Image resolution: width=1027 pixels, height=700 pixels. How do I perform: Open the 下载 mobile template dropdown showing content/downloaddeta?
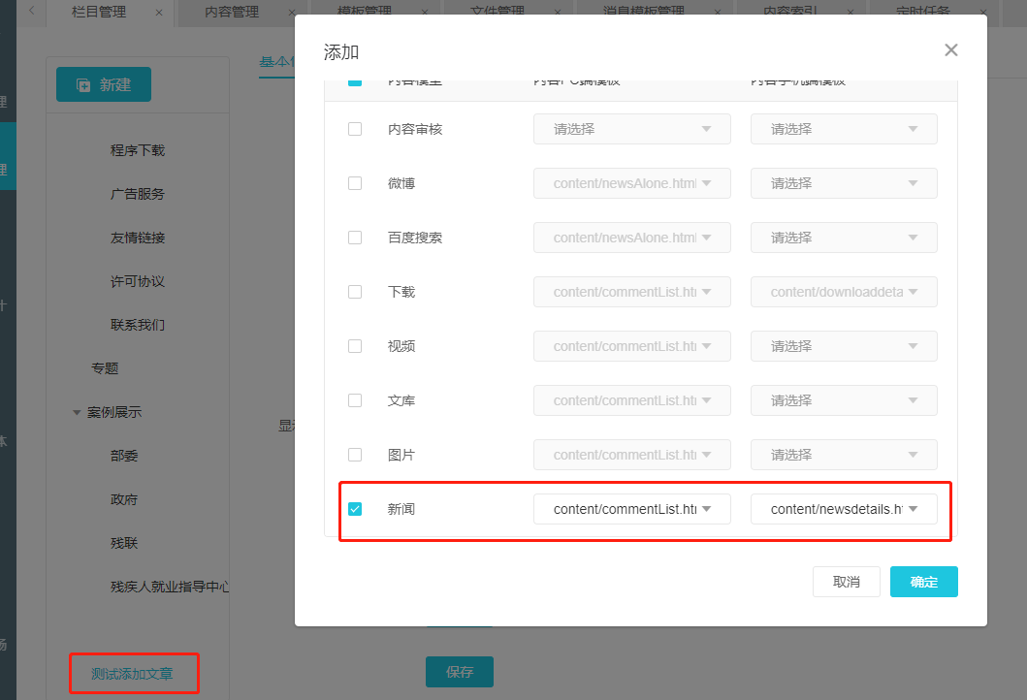point(844,292)
